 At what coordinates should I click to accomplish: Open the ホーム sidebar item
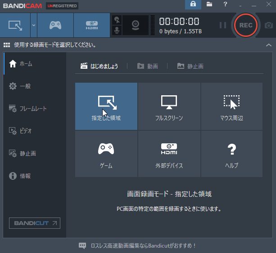click(35, 64)
